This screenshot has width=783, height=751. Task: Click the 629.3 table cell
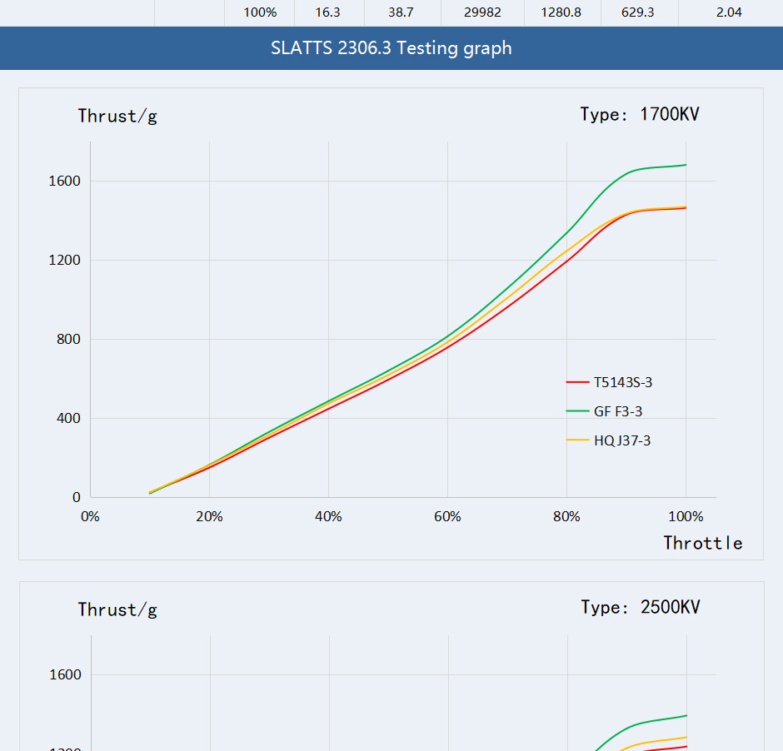coord(638,12)
